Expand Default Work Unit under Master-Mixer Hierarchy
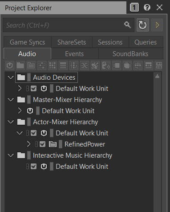170x212 pixels. point(20,110)
